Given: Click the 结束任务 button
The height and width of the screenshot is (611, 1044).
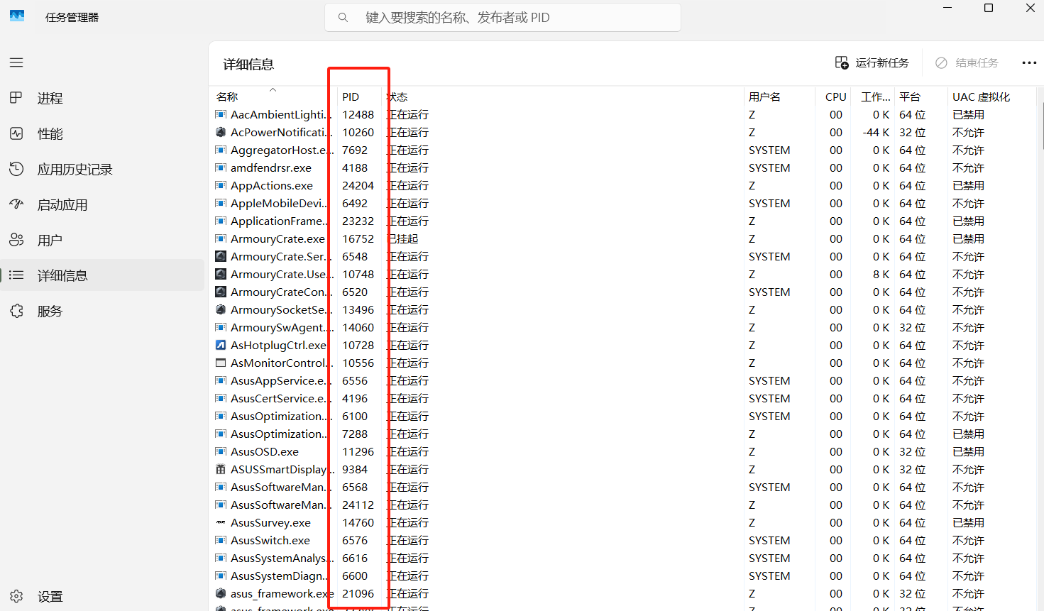Looking at the screenshot, I should click(967, 63).
